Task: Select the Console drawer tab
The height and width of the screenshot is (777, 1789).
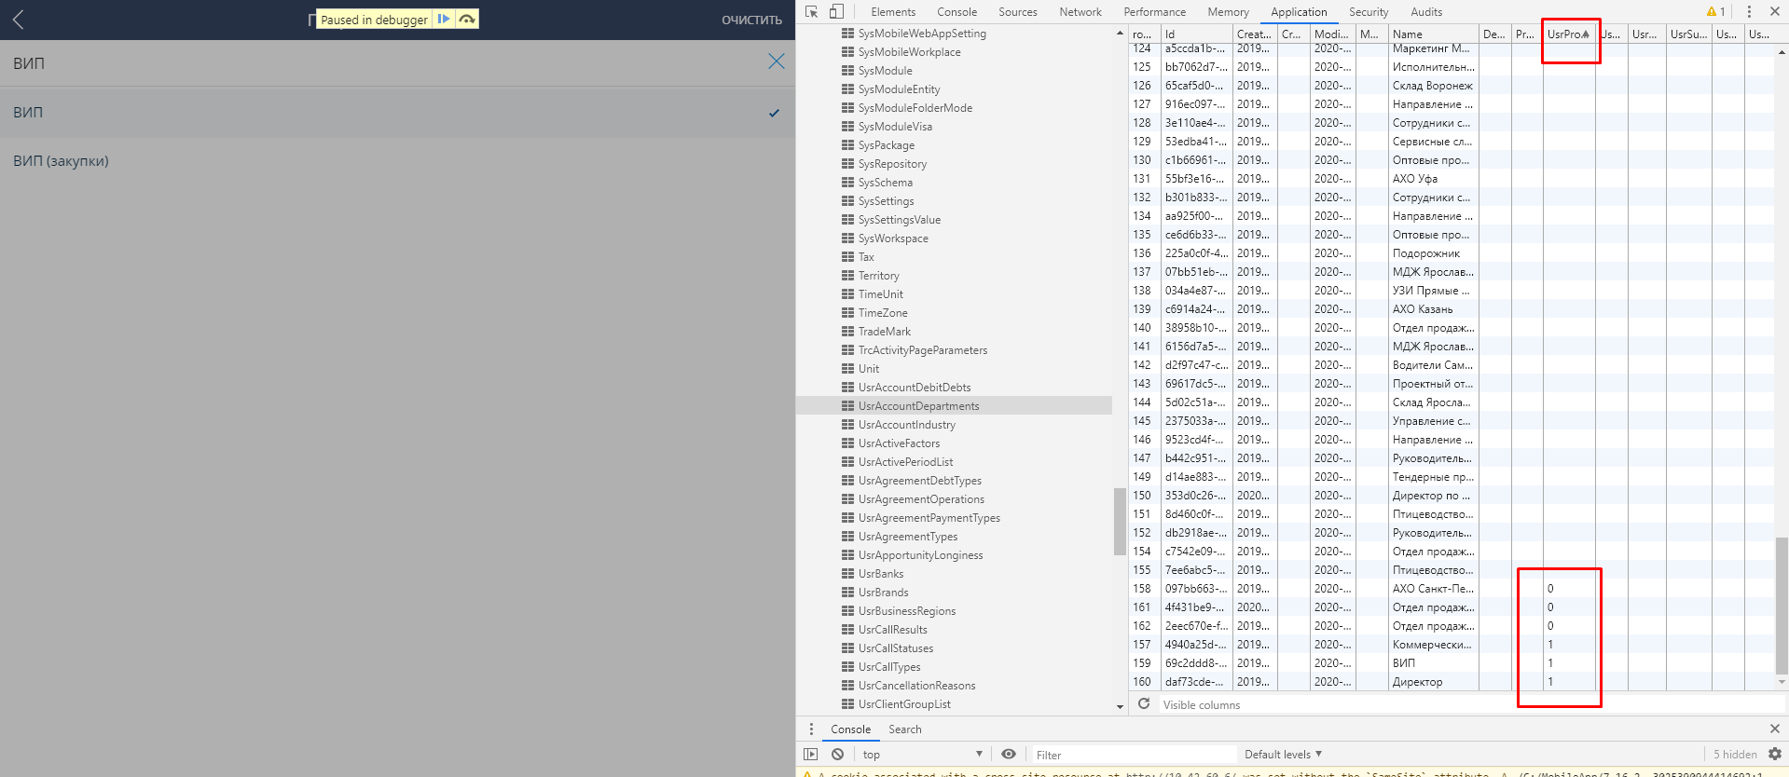Action: [x=850, y=729]
